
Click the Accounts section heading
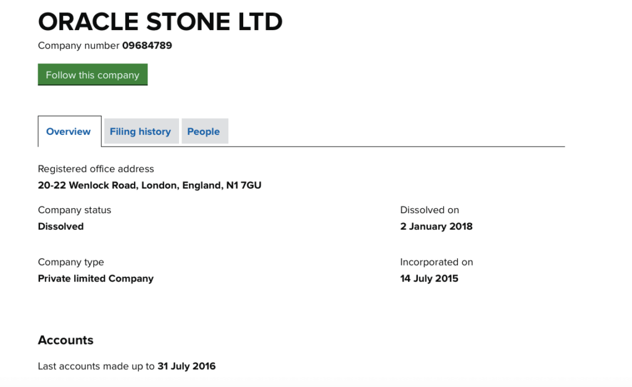click(65, 340)
